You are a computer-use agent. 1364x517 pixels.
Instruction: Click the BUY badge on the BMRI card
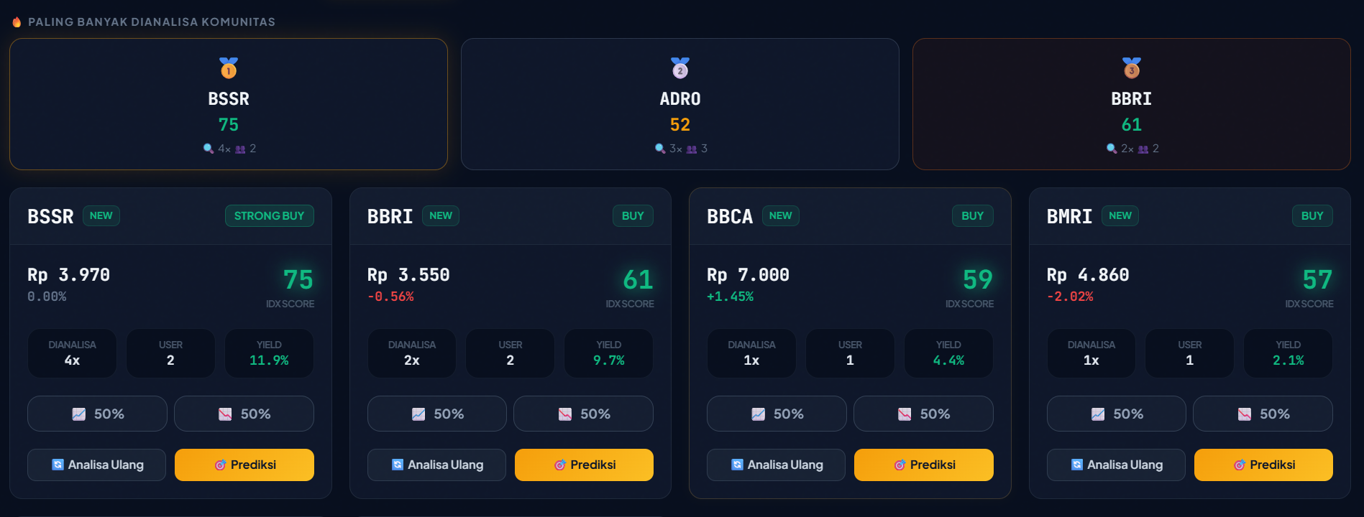[1312, 216]
